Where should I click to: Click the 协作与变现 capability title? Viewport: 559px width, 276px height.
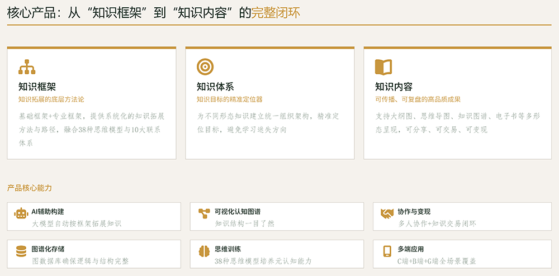click(x=414, y=212)
